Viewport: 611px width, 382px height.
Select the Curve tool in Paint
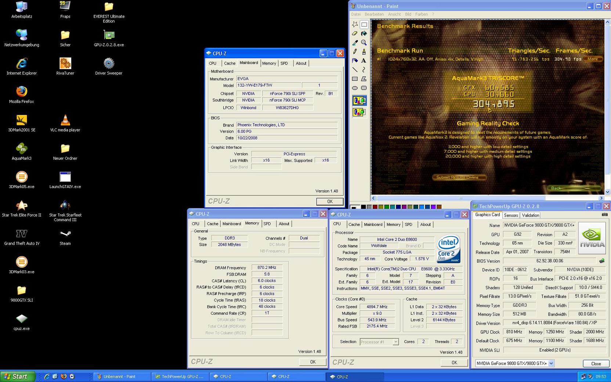[364, 69]
